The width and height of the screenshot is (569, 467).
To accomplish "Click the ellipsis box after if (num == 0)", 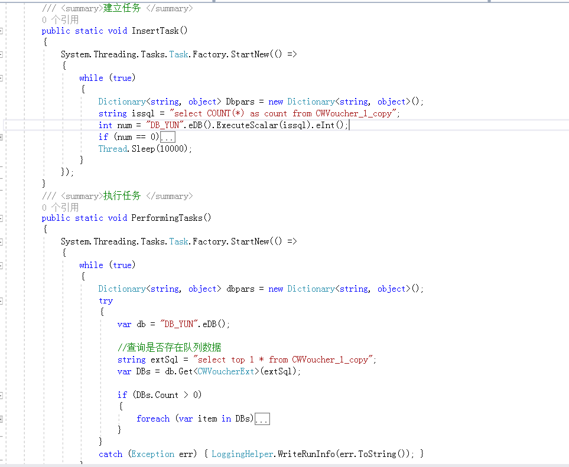I will click(167, 137).
